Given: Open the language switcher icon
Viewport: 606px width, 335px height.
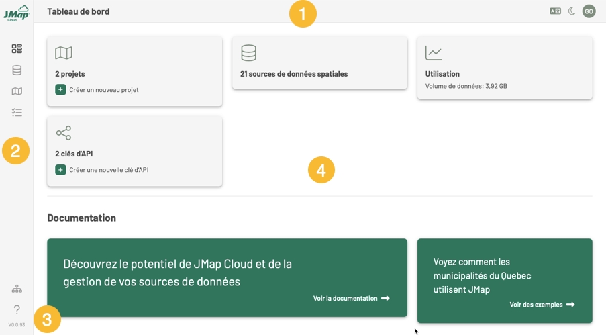Looking at the screenshot, I should 555,11.
